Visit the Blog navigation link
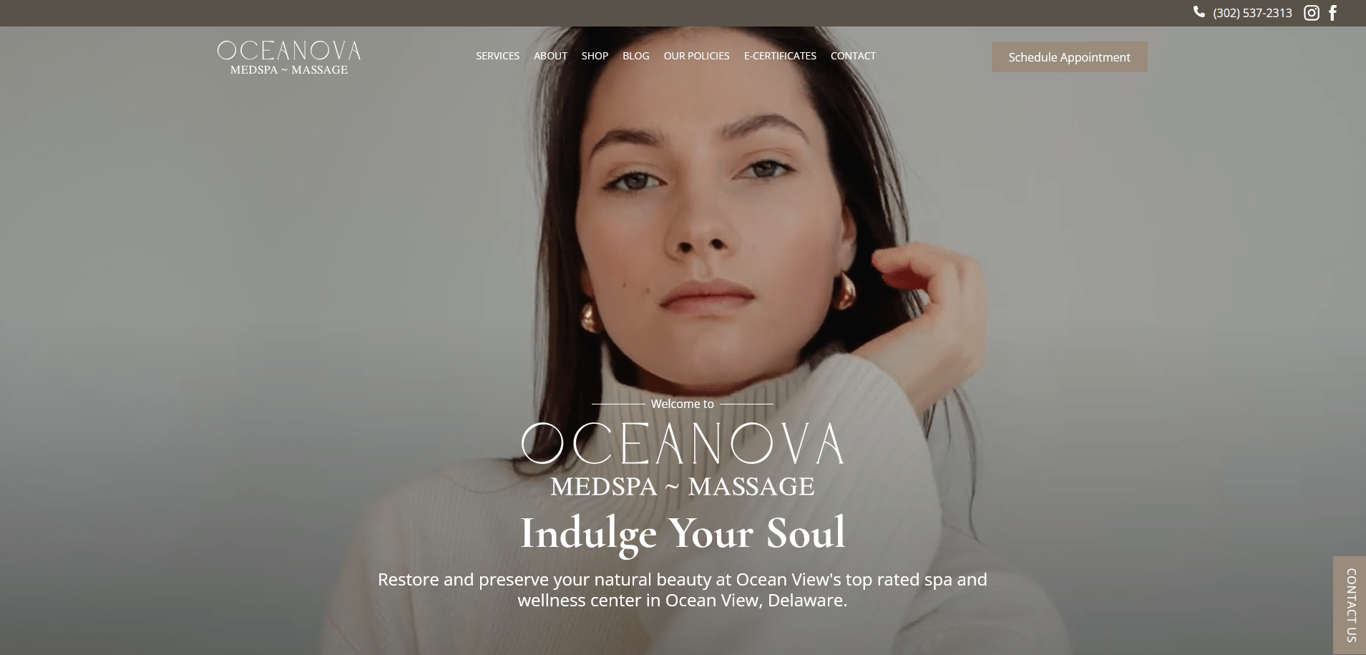This screenshot has width=1366, height=655. [x=635, y=56]
